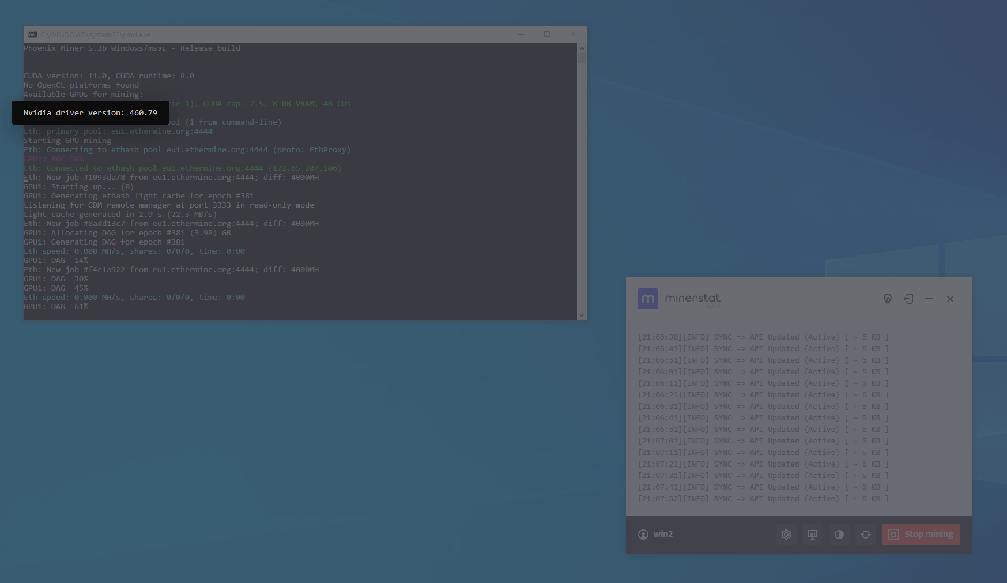Screen dimensions: 1007x583
Task: Click the 'GPU1: DAG 30%' line
Action: coord(56,279)
